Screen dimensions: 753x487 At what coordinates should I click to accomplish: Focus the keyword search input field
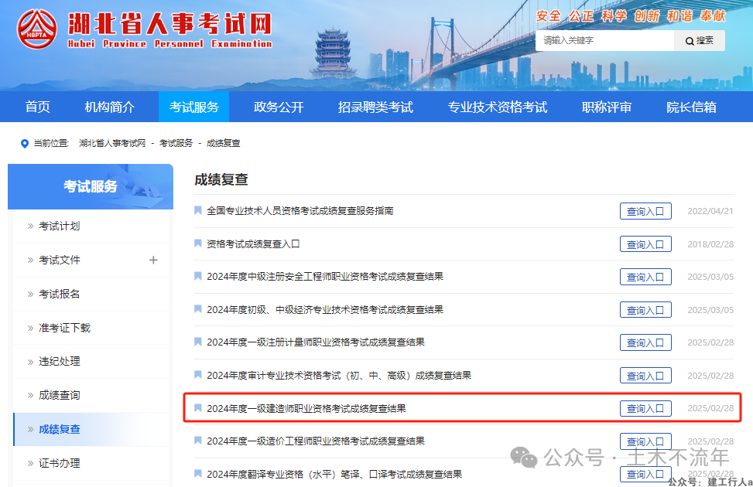coord(604,41)
